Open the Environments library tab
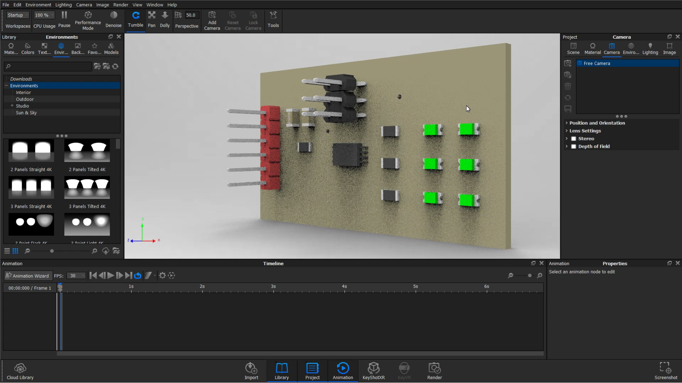 (61, 49)
